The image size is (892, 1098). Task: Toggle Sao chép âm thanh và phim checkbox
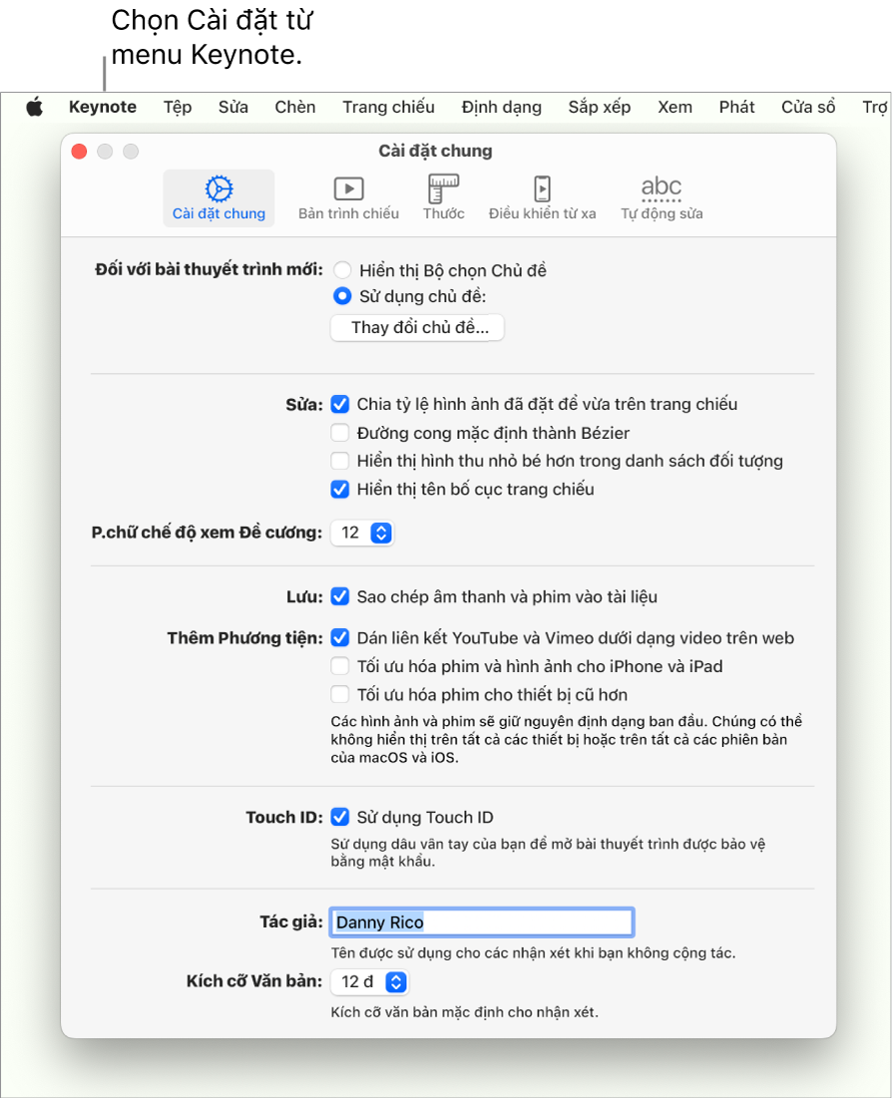(x=340, y=596)
